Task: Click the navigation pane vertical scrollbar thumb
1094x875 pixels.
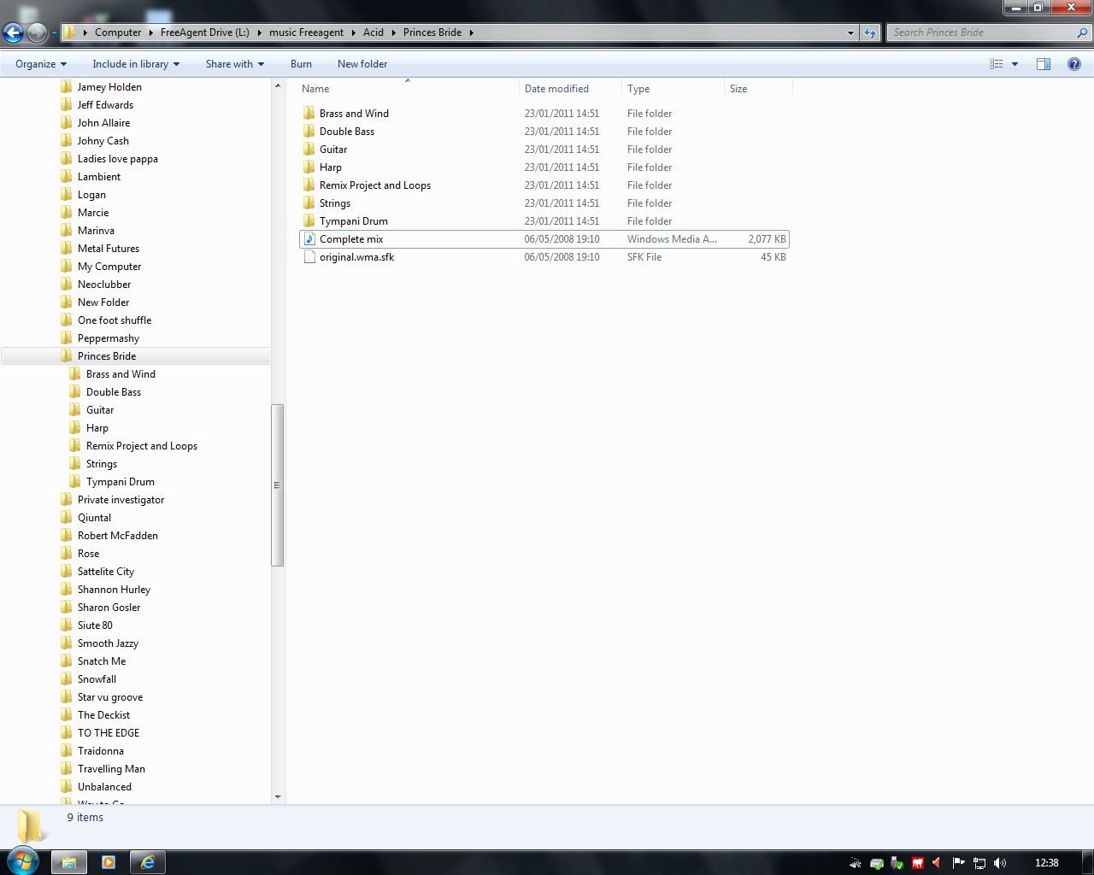Action: pyautogui.click(x=277, y=484)
